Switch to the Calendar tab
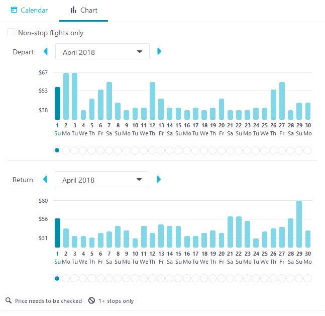The image size is (325, 316). point(30,10)
